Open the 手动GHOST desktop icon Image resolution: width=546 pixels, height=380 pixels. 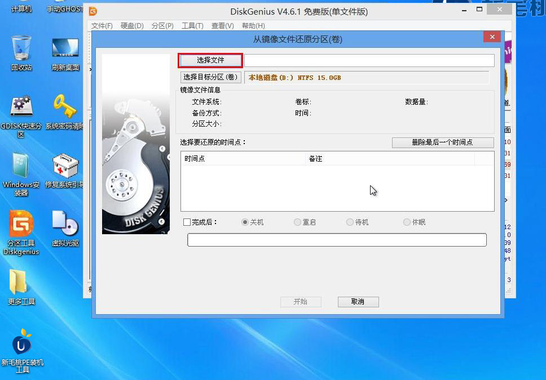(65, 8)
